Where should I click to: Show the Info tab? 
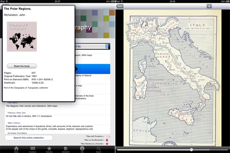pos(82,149)
